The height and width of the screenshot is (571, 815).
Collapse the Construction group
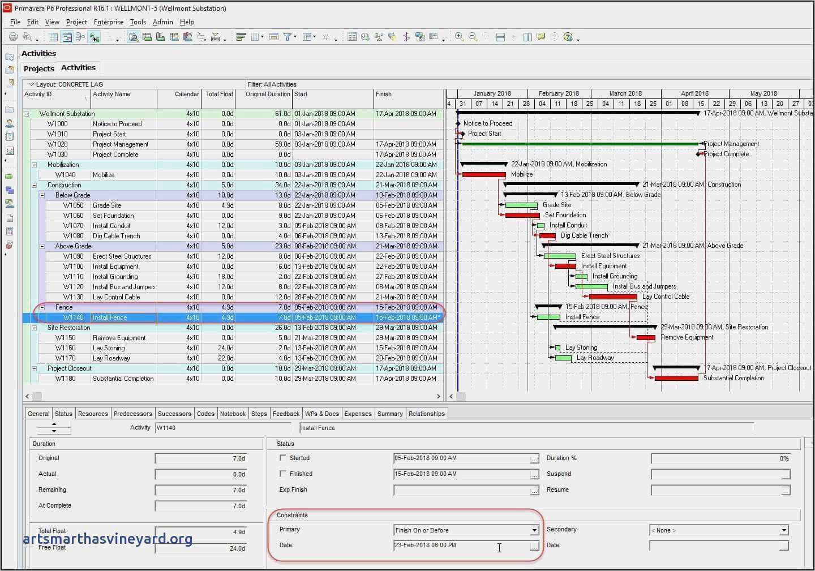pos(34,185)
